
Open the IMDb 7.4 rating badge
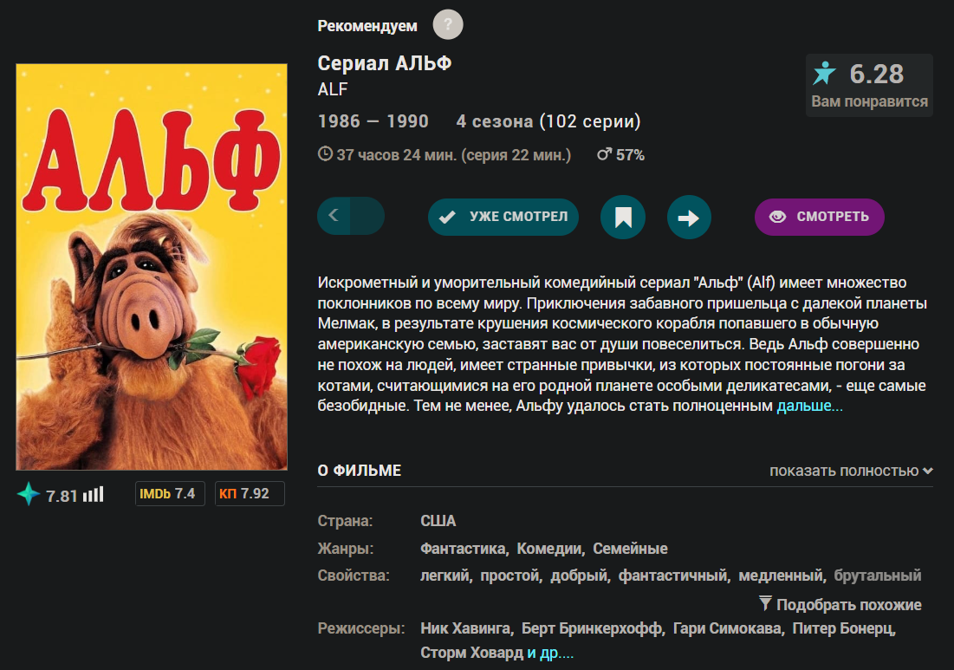[167, 494]
